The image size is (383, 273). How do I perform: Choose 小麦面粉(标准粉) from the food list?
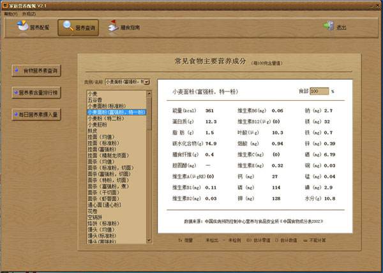pos(108,106)
